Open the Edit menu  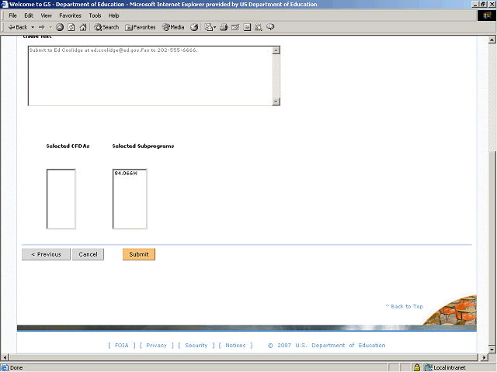pyautogui.click(x=29, y=15)
